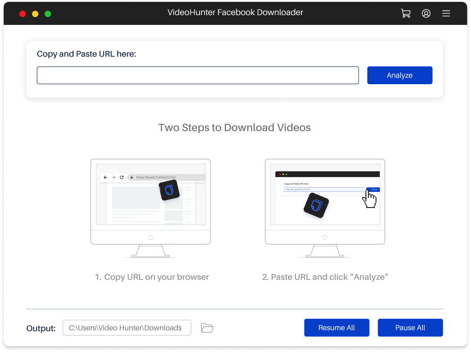This screenshot has height=352, width=471.
Task: Click the Analyze button
Action: click(x=400, y=75)
